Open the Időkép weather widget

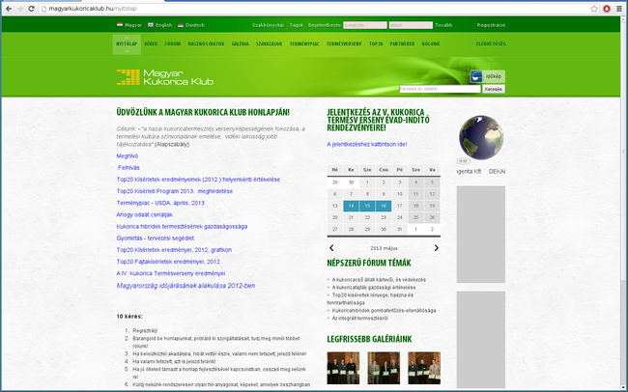coord(487,76)
